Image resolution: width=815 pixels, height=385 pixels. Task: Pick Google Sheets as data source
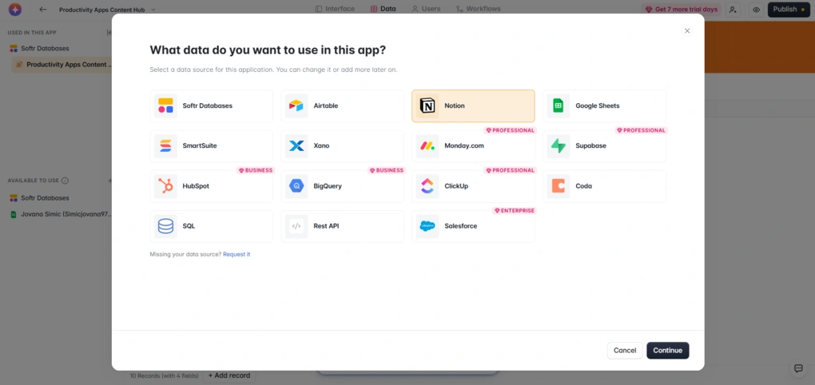(x=605, y=106)
